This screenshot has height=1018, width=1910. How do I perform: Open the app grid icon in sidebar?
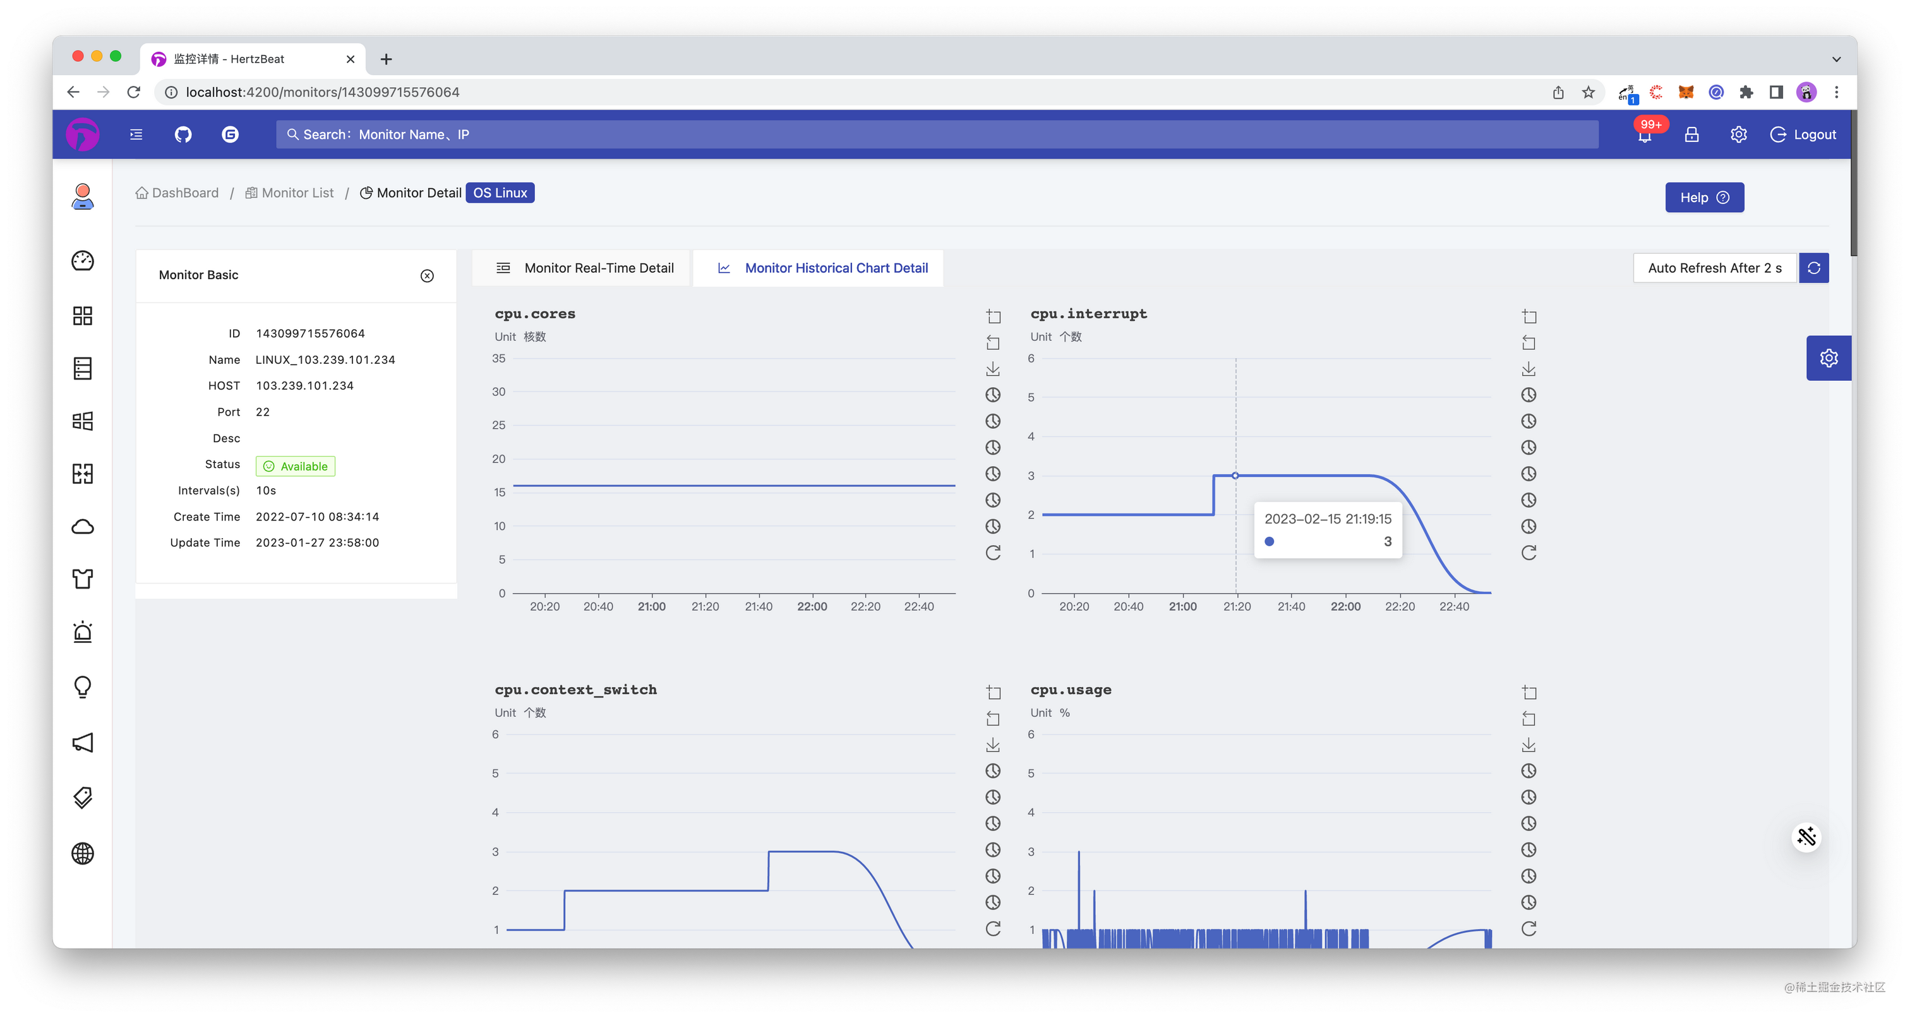[x=82, y=316]
